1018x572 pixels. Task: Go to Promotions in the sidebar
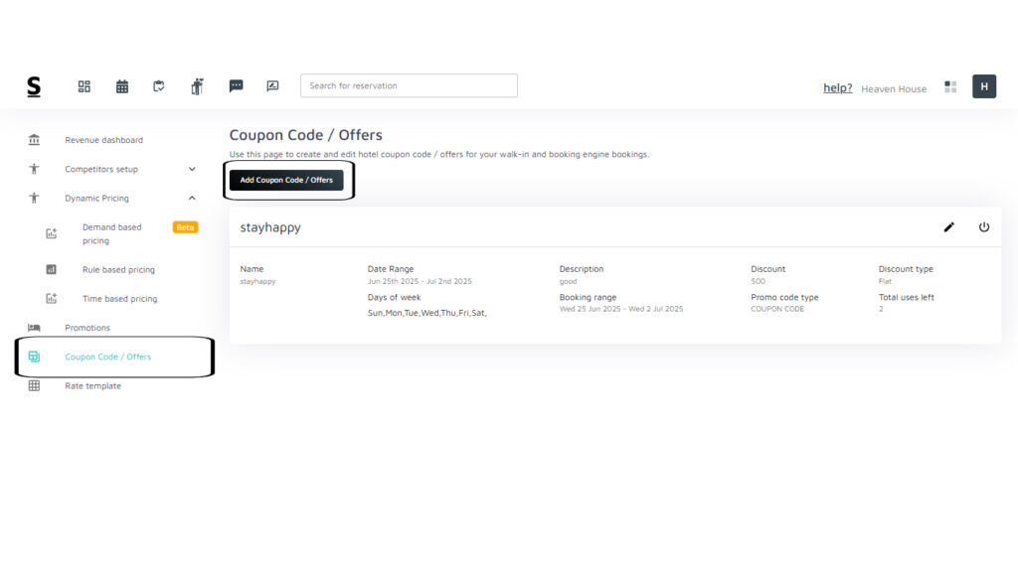coord(87,328)
